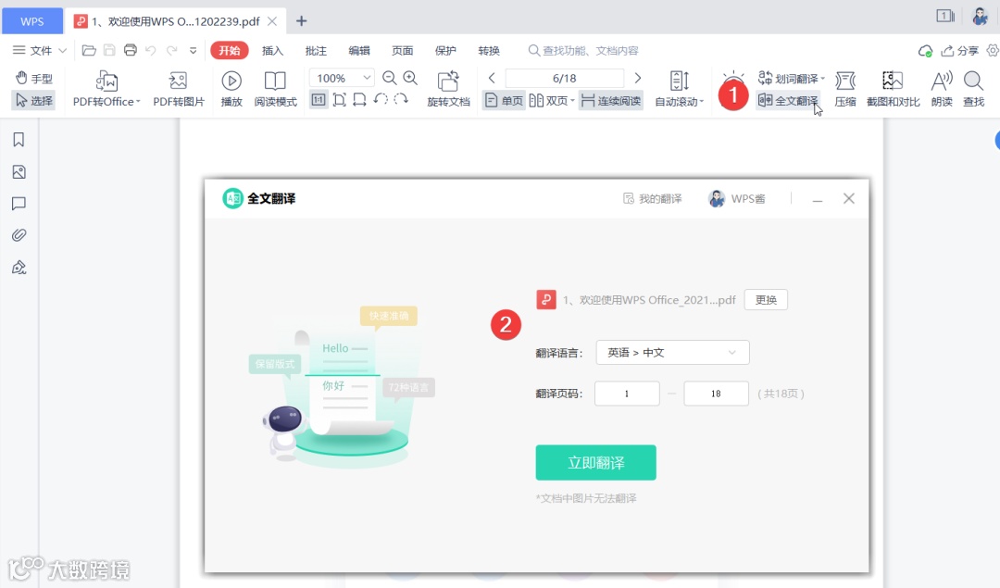This screenshot has height=588, width=1000.
Task: Zoom in with the plus magnifier
Action: [x=410, y=78]
